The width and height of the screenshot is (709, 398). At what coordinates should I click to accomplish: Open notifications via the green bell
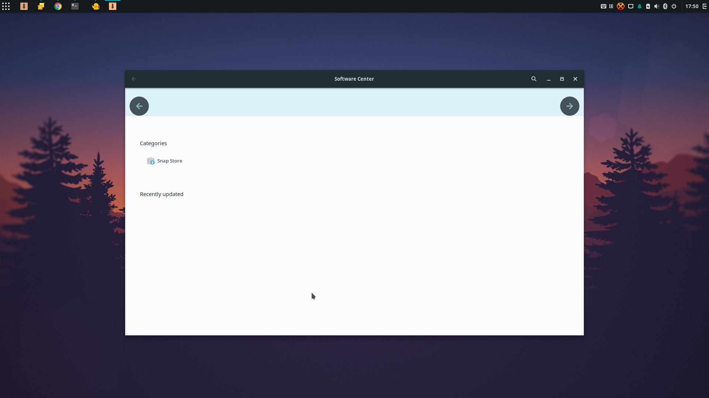click(x=640, y=6)
